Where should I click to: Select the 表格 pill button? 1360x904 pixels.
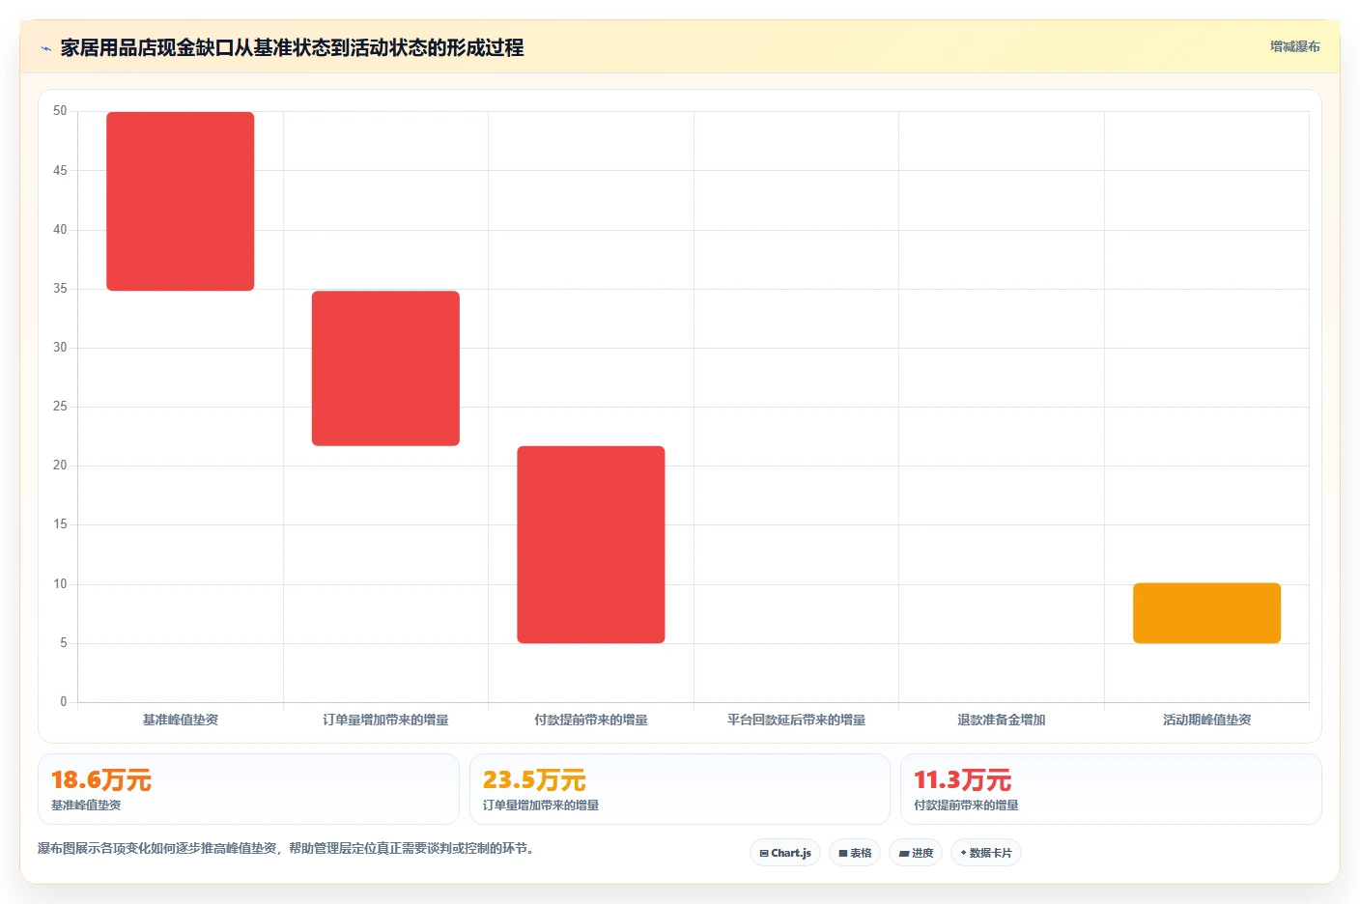855,853
